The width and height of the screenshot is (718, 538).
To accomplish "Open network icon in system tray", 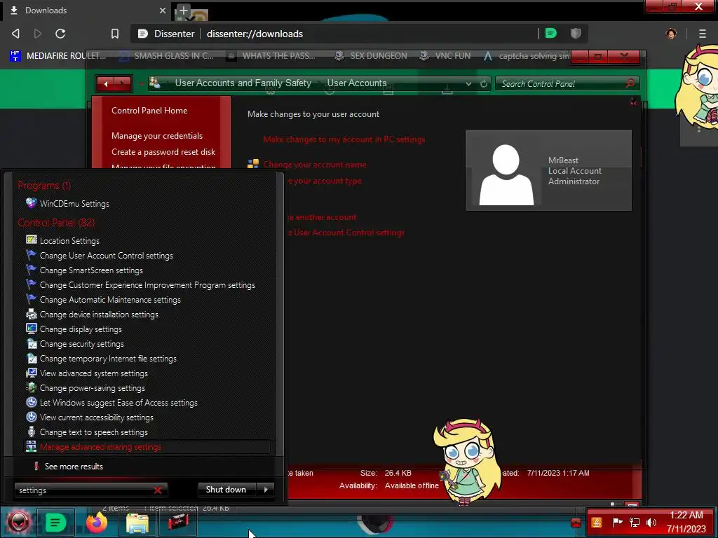I will (635, 523).
